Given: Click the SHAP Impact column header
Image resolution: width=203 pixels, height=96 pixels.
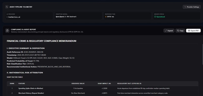Looking at the screenshot, I should 104,84.
